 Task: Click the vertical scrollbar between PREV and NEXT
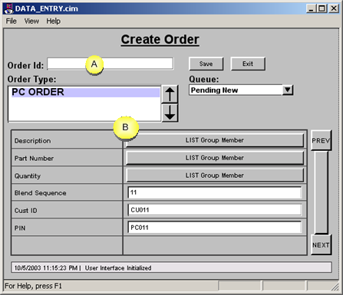[321, 192]
